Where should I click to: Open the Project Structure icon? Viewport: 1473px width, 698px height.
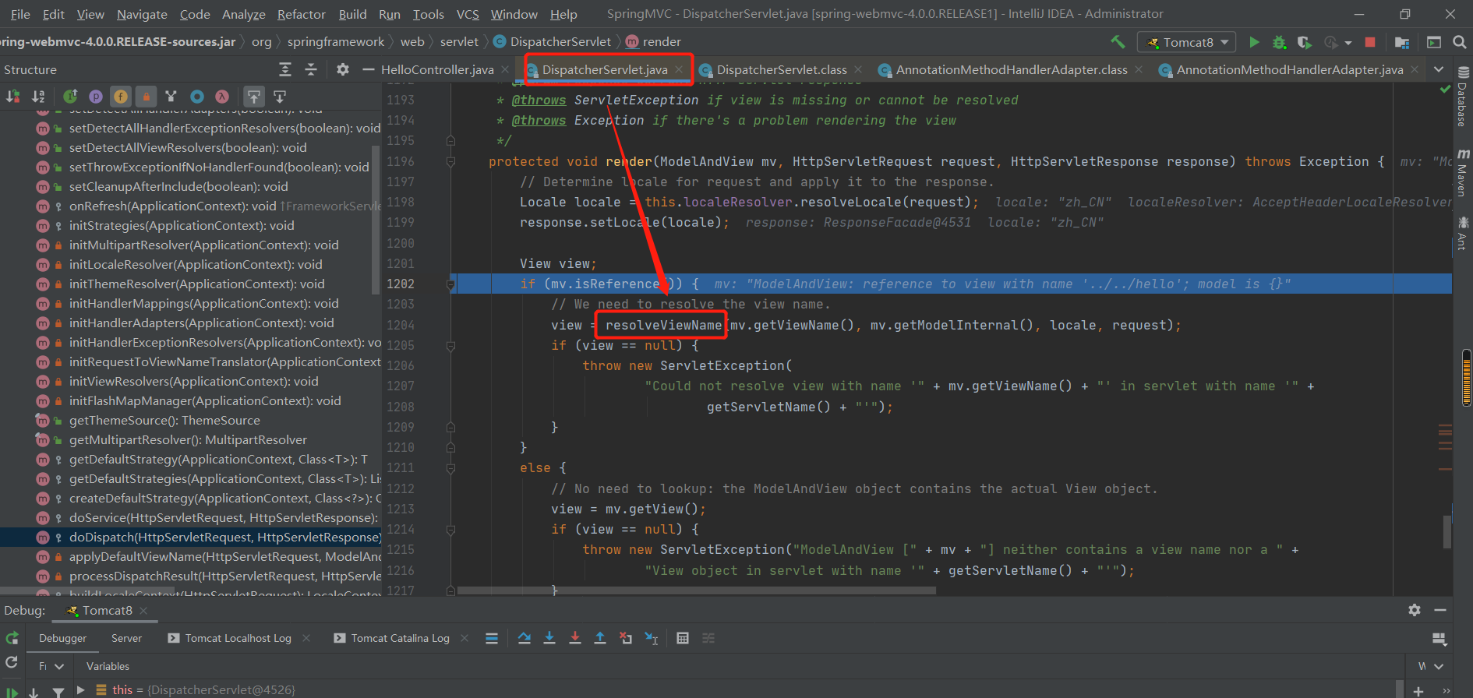pos(1402,42)
